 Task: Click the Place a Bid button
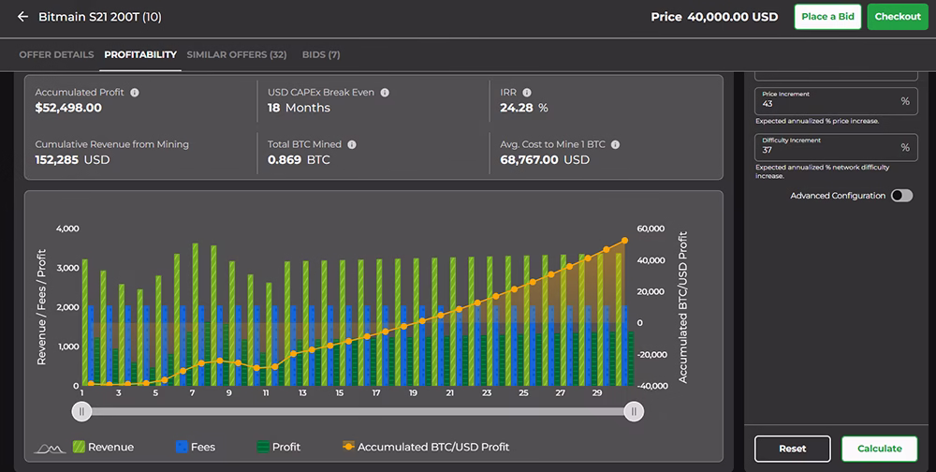click(x=827, y=17)
